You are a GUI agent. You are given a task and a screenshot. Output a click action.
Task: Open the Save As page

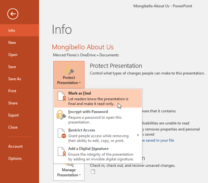[x=15, y=79]
